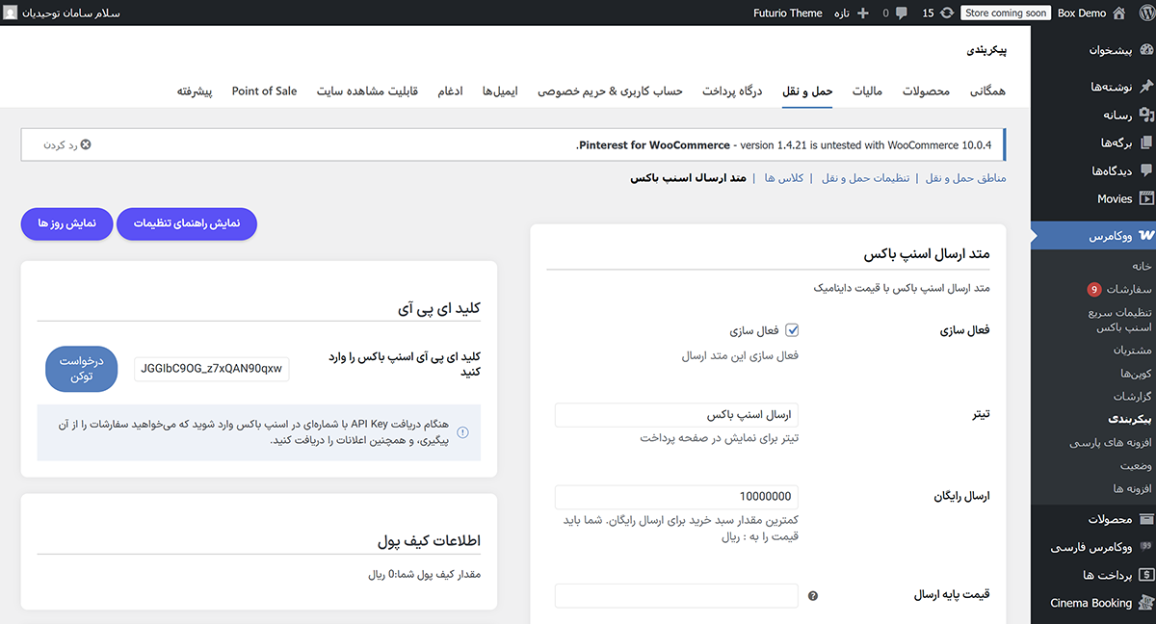This screenshot has width=1156, height=624.
Task: Switch to the مالیات settings tab
Action: [x=868, y=91]
